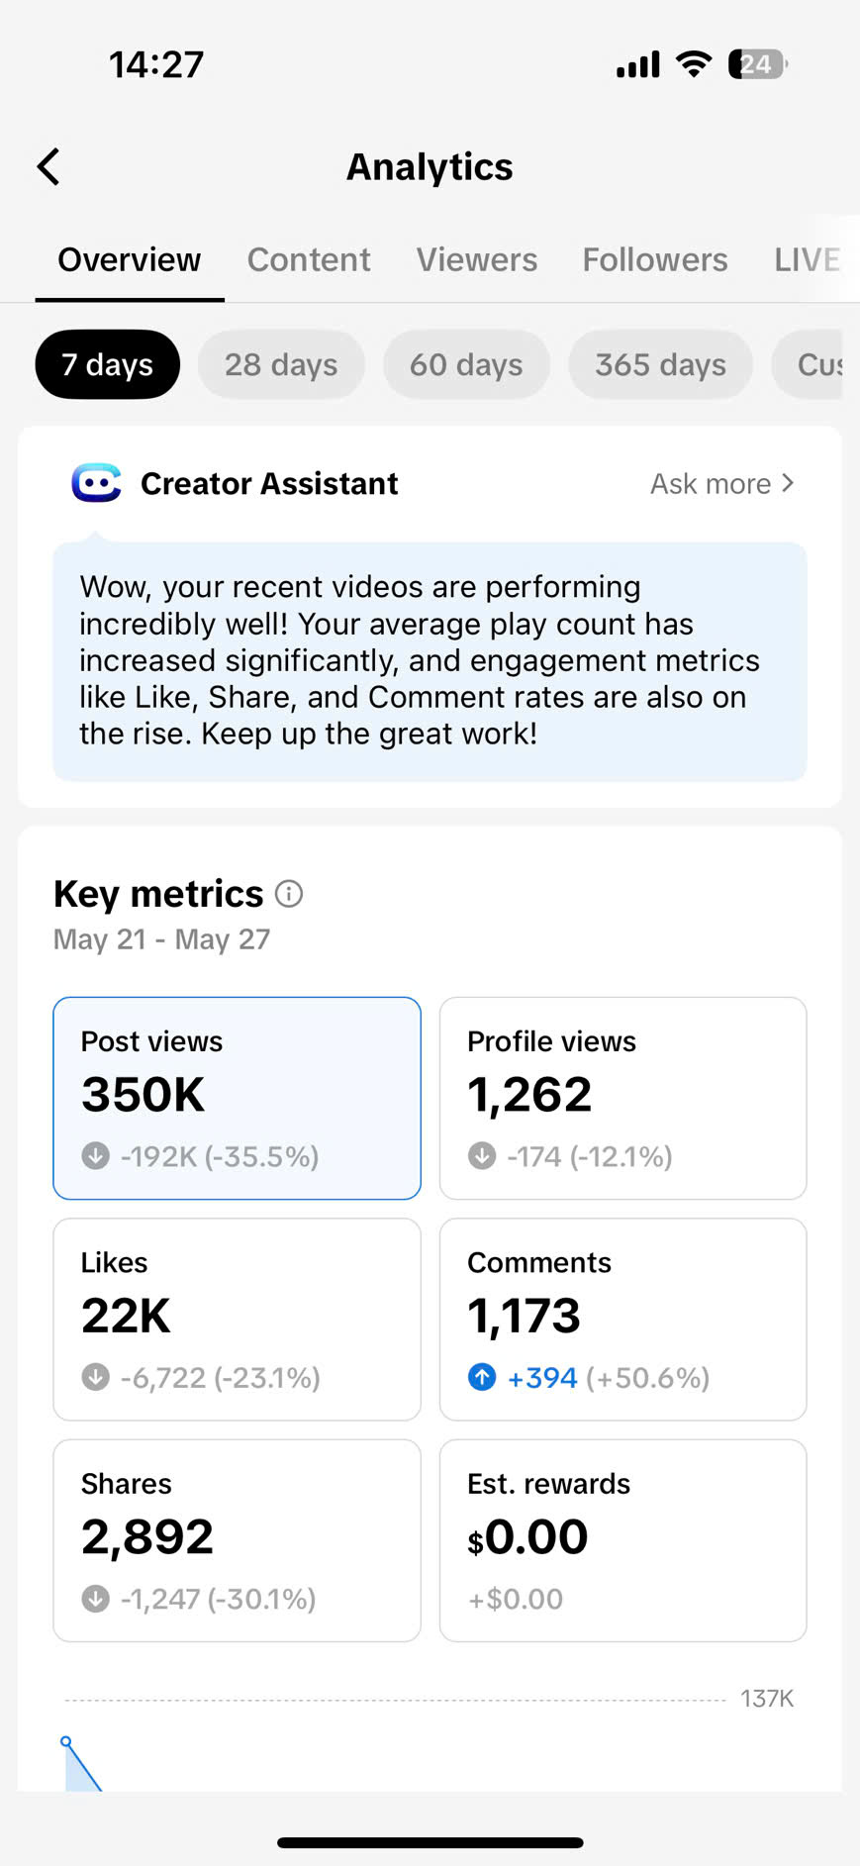
Task: Switch to the Followers tab
Action: pyautogui.click(x=655, y=259)
